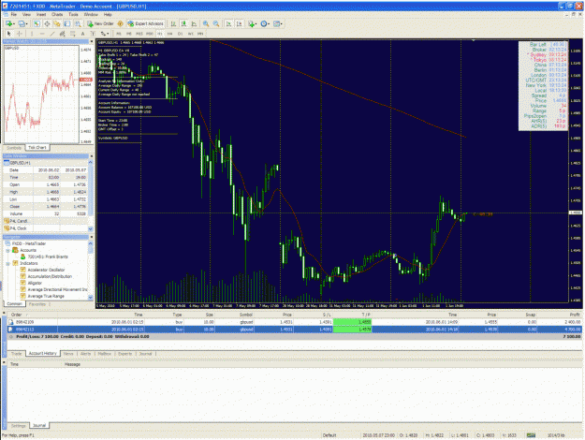Switch chart to candlesticks style
Image resolution: width=585 pixels, height=440 pixels.
[183, 23]
